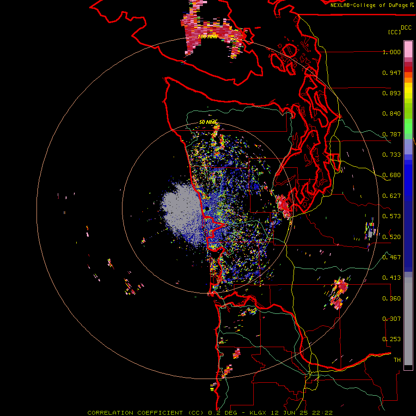The height and width of the screenshot is (416, 416).
Task: Select the gray segment of color bar
Action: [408, 321]
